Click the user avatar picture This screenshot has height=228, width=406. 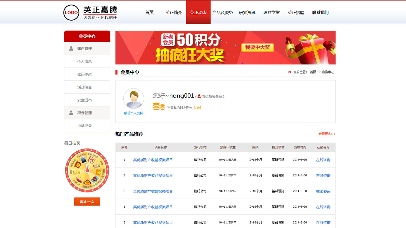coord(134,98)
